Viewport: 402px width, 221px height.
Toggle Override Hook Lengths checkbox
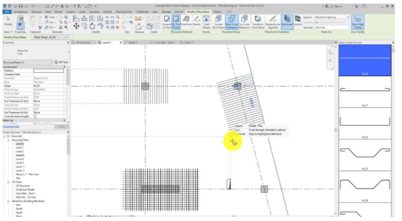pos(35,117)
